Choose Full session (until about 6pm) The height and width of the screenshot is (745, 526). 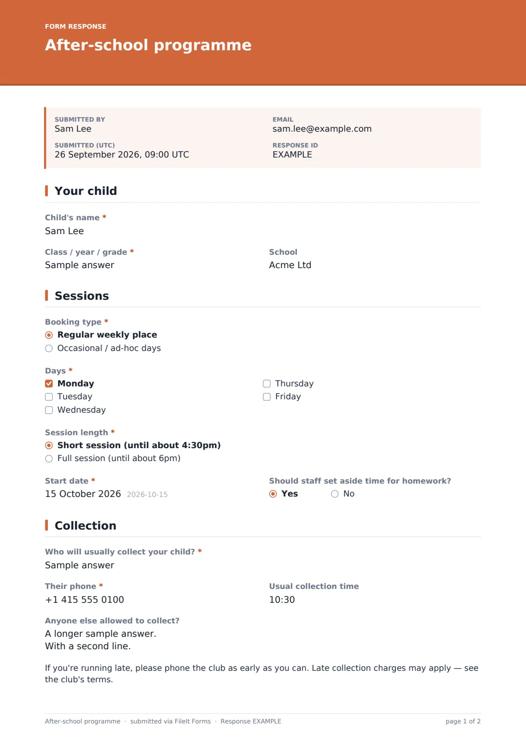click(x=49, y=459)
